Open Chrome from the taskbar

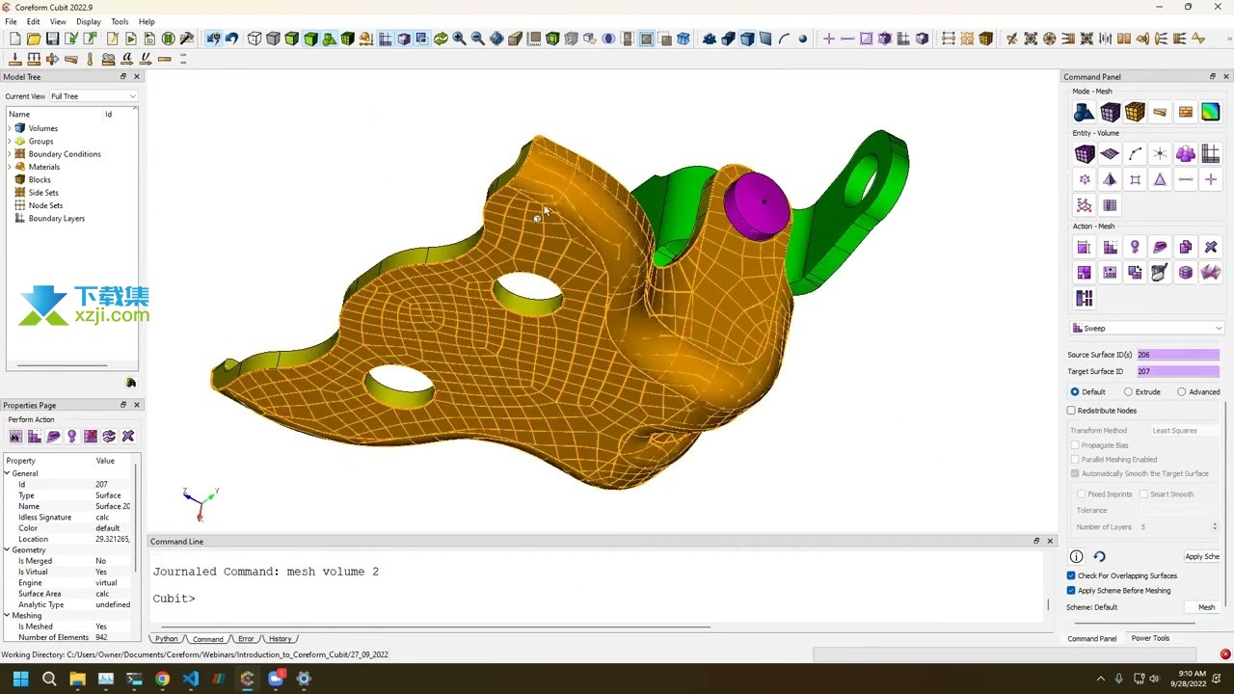point(162,679)
